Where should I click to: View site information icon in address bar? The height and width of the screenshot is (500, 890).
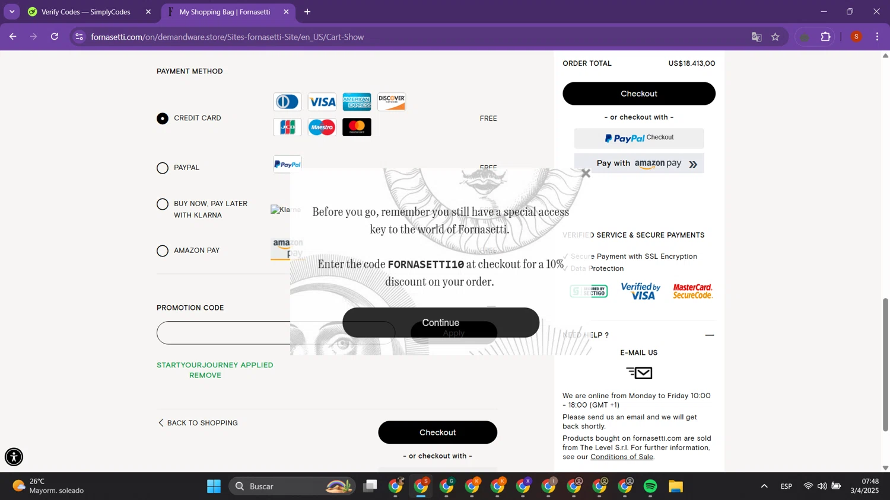80,37
